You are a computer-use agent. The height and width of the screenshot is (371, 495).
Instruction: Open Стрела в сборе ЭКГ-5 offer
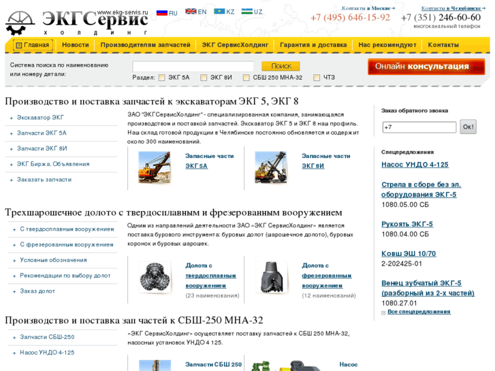tap(421, 189)
